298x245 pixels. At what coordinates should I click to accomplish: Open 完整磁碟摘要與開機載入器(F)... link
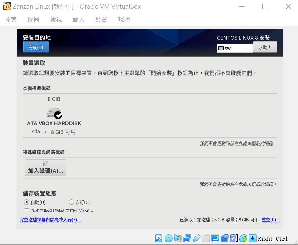tap(51, 220)
